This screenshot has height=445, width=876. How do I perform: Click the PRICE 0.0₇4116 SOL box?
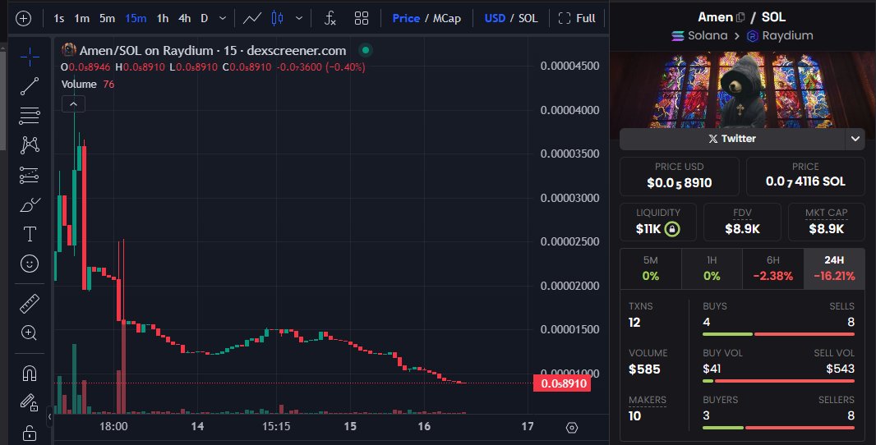(805, 177)
